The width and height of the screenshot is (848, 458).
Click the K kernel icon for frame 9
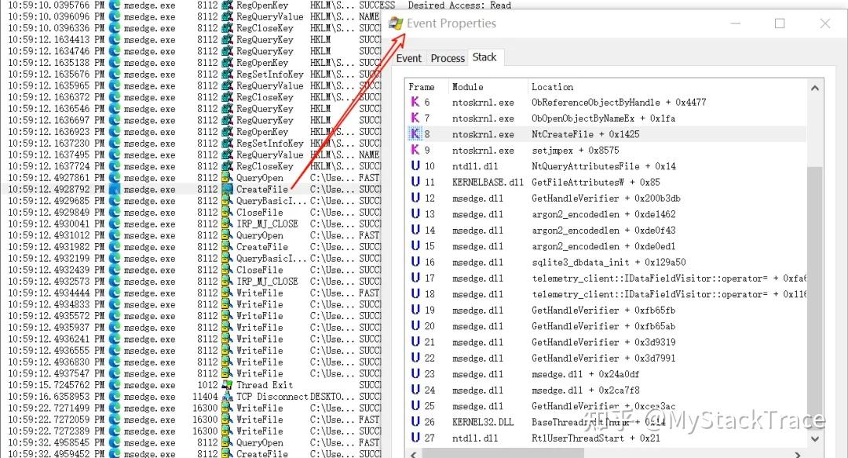415,150
